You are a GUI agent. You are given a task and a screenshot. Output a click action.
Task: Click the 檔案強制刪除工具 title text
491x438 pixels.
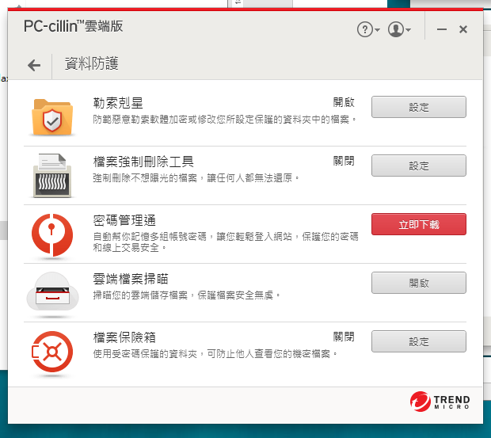pos(143,162)
